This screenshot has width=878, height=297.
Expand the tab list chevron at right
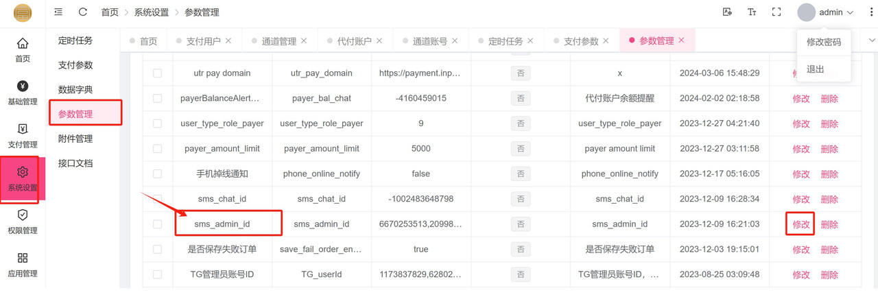click(x=872, y=40)
